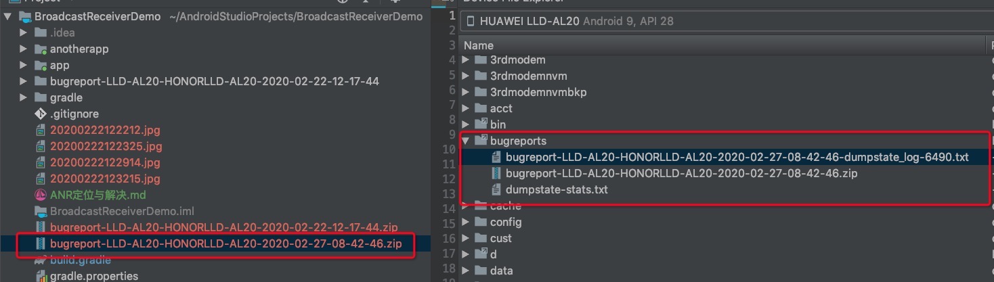
Task: Expand the bugreport 02-22-12-17-44 folder arrow
Action: [24, 81]
